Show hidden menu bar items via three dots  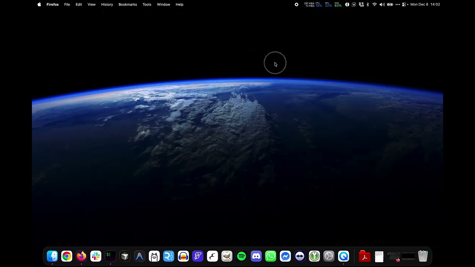[397, 4]
